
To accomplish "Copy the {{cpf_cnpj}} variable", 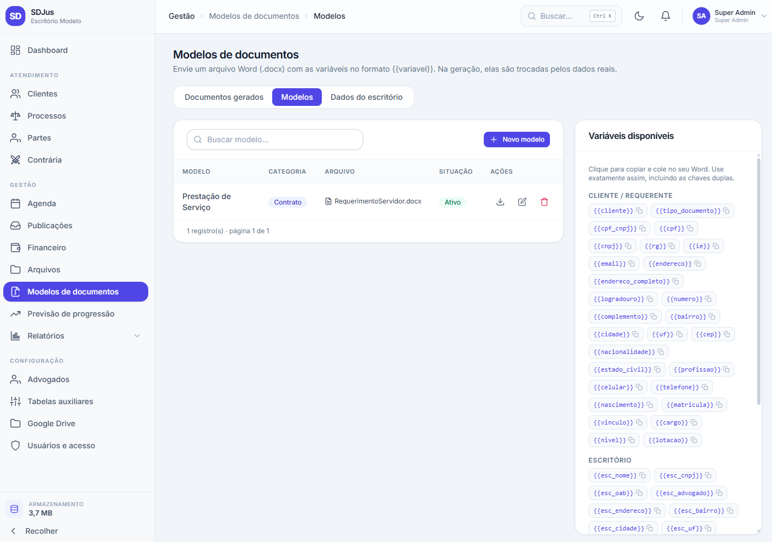I will 619,228.
